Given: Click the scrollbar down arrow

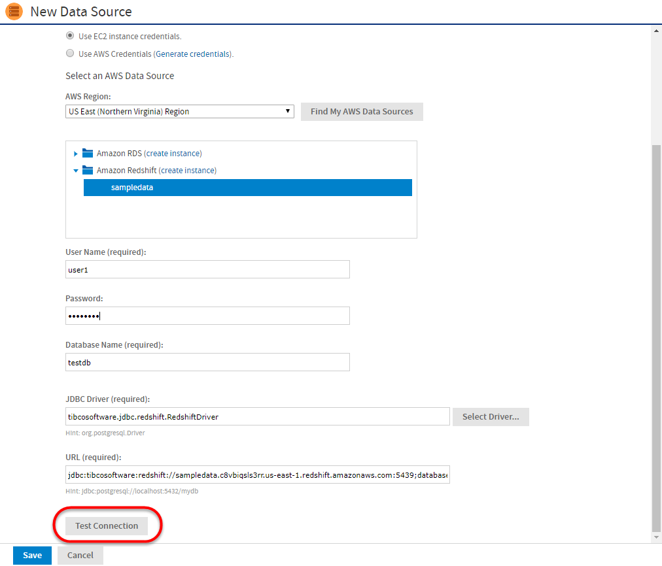Looking at the screenshot, I should (x=657, y=537).
